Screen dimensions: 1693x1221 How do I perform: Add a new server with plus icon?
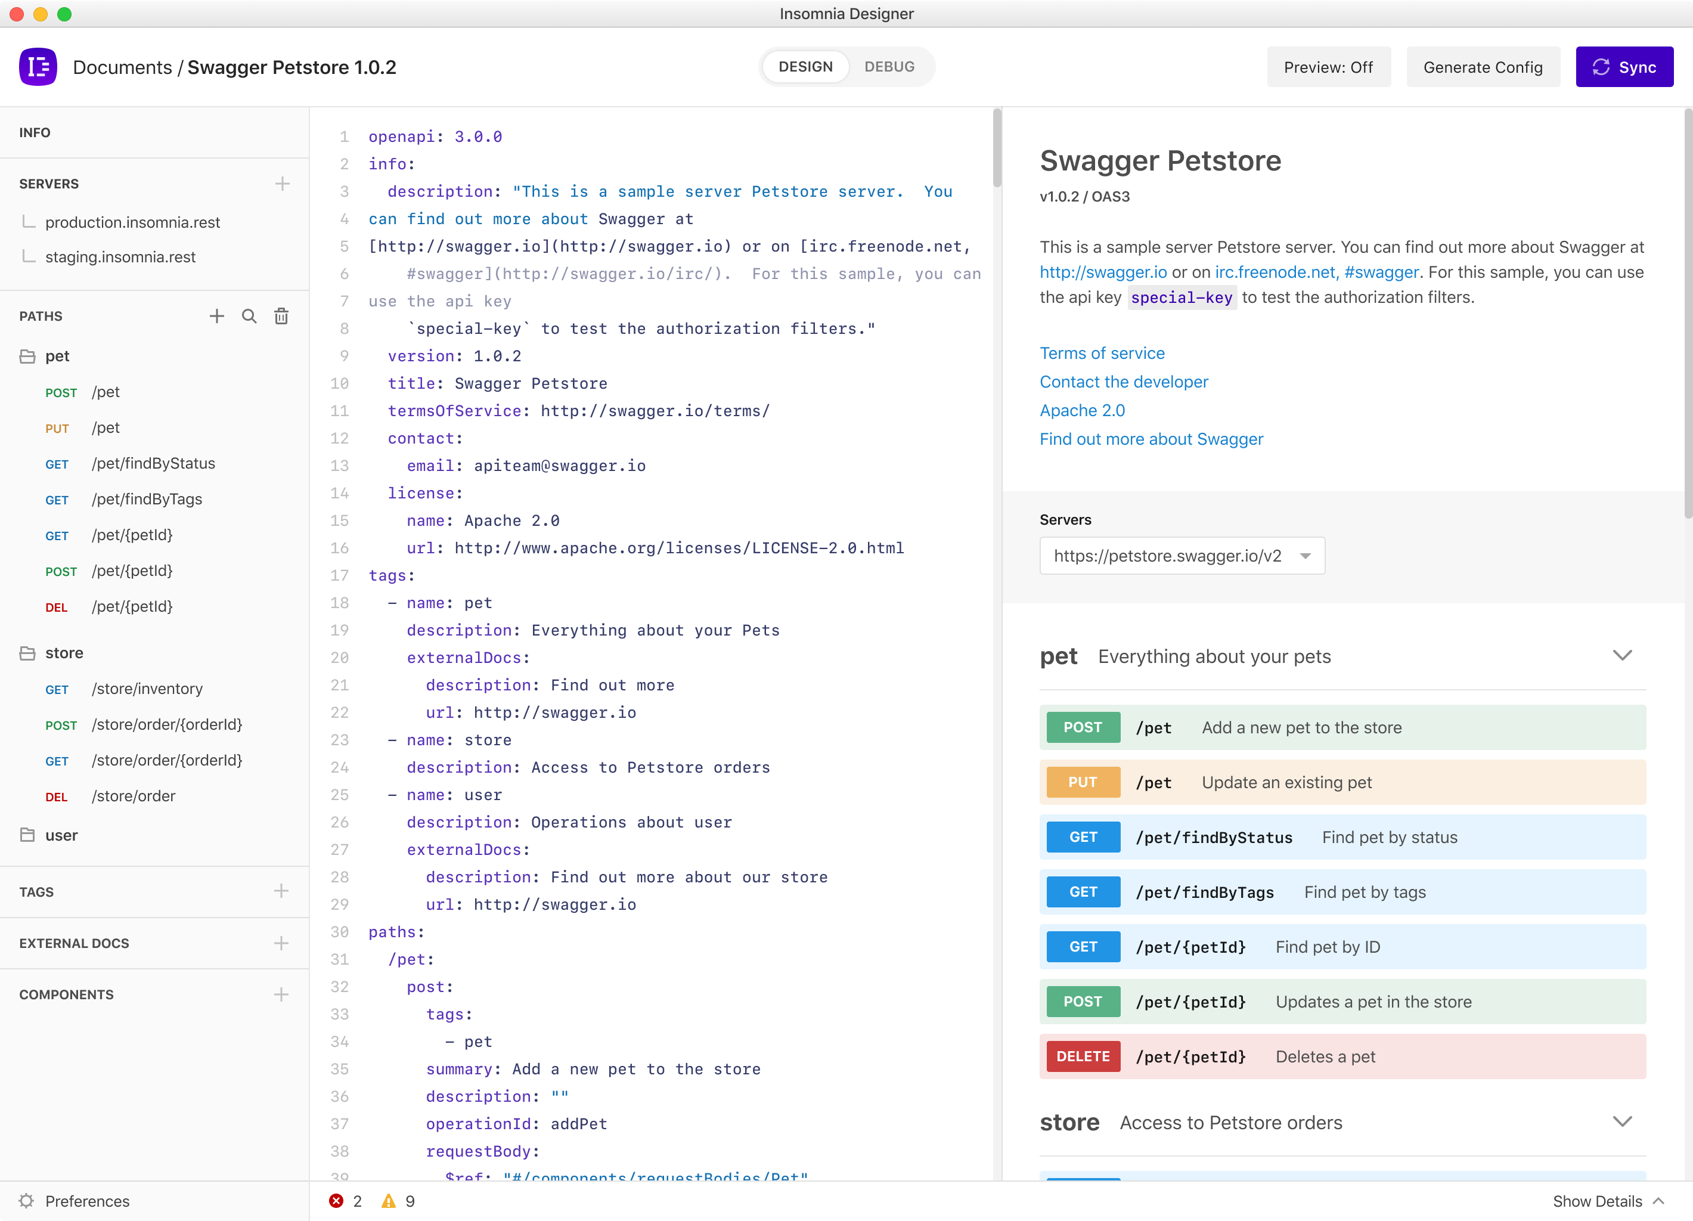pos(282,184)
